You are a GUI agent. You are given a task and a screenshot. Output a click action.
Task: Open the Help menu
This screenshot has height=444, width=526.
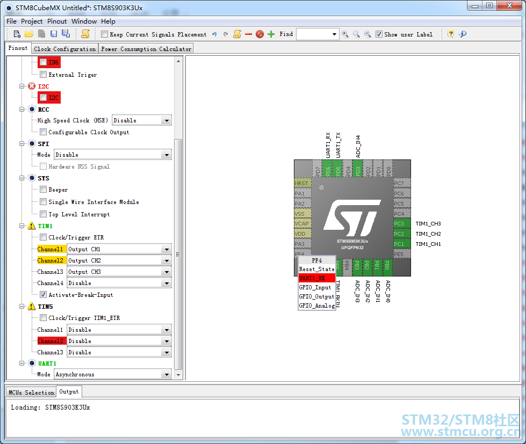[108, 21]
